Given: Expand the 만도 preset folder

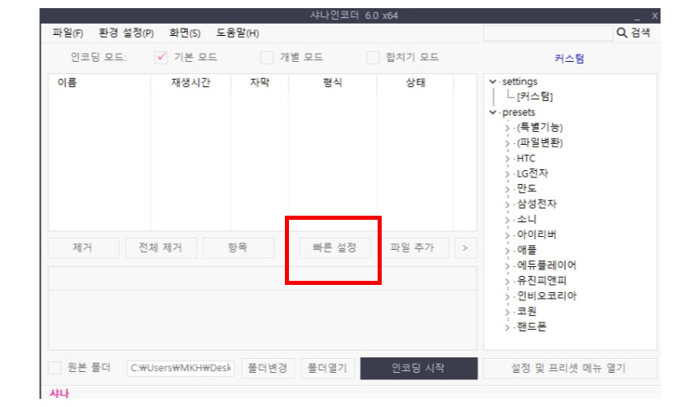Looking at the screenshot, I should pyautogui.click(x=507, y=189).
